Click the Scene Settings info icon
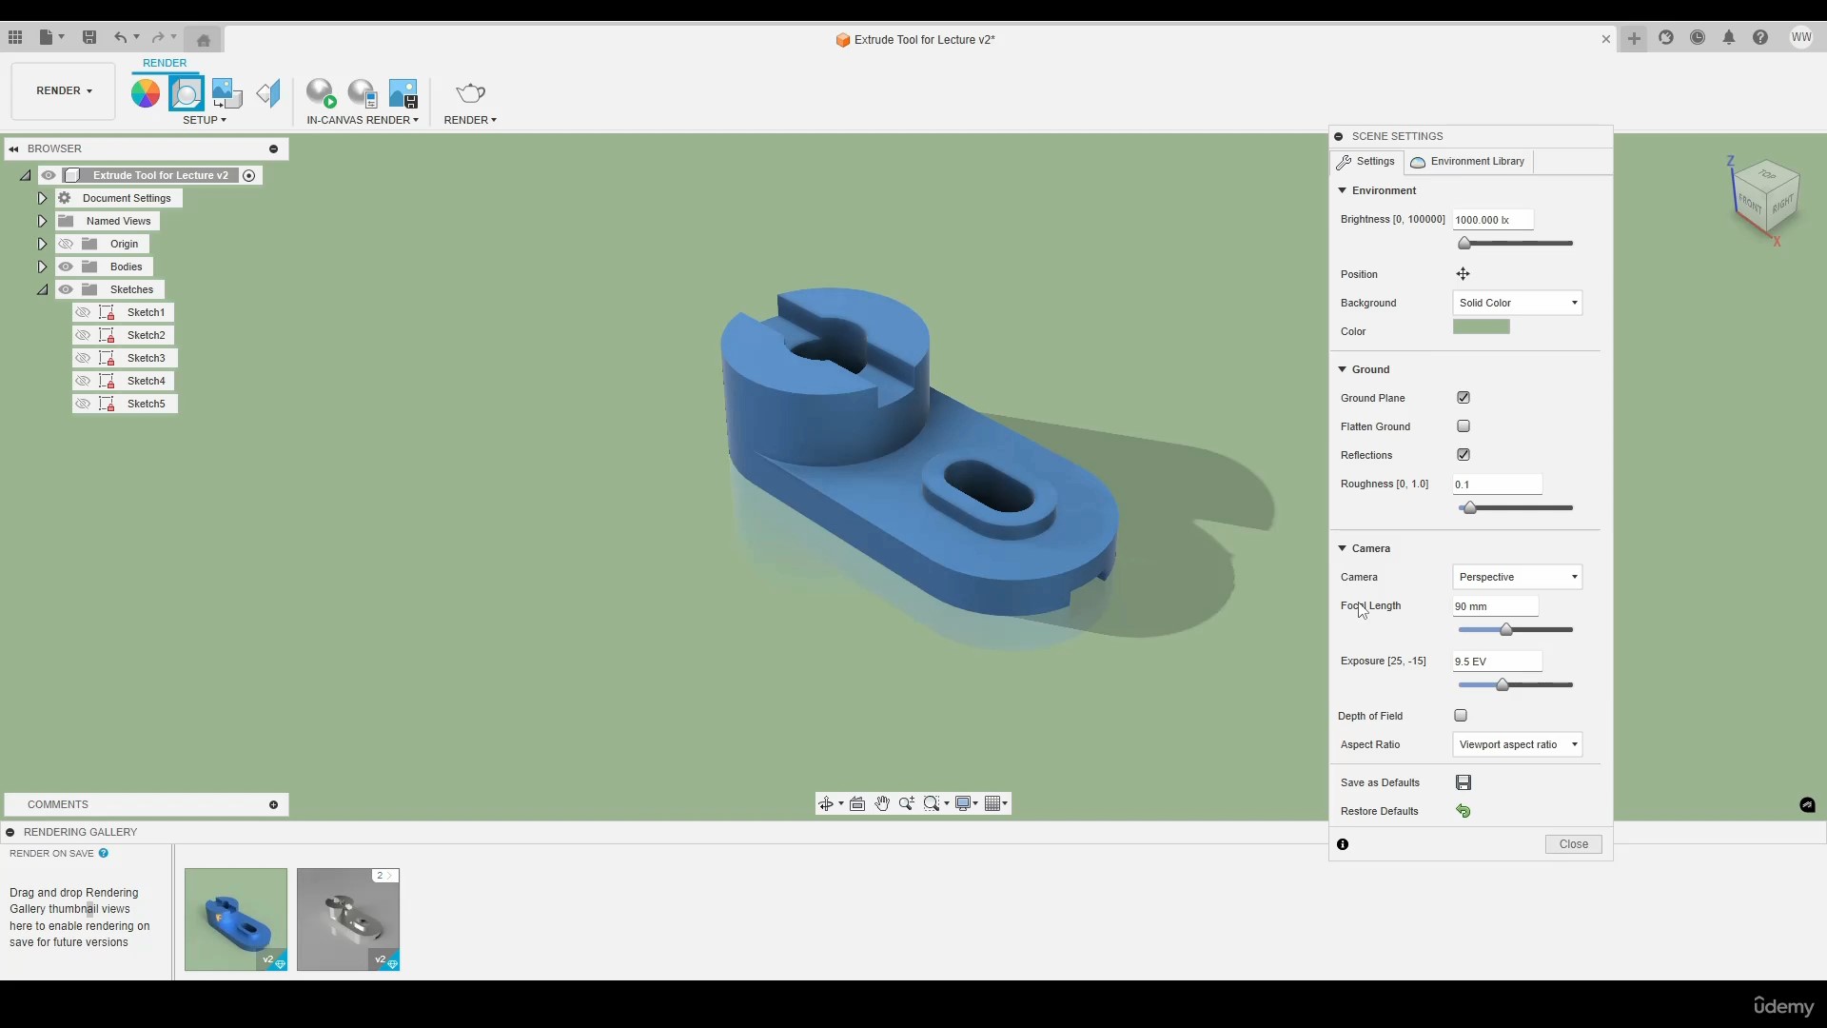The width and height of the screenshot is (1827, 1028). pyautogui.click(x=1343, y=844)
